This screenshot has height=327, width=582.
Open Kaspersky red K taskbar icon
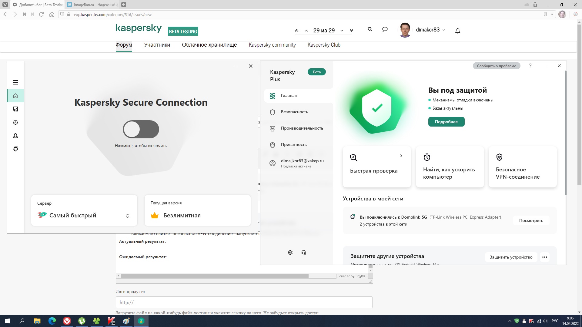tap(112, 321)
